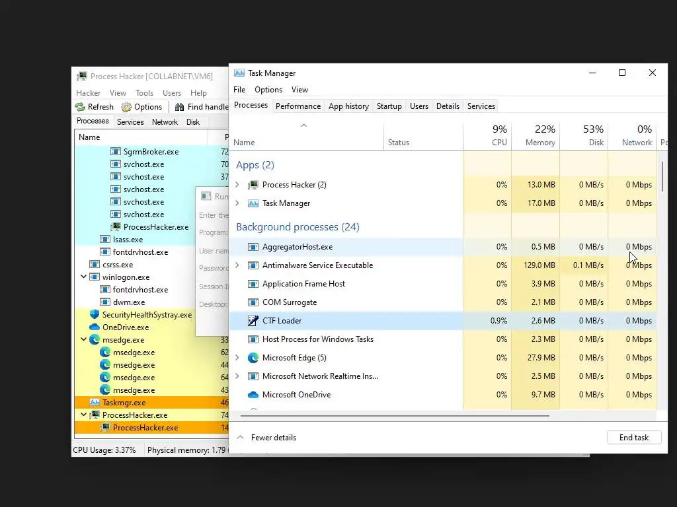
Task: Sort by Status column header
Action: pyautogui.click(x=423, y=135)
